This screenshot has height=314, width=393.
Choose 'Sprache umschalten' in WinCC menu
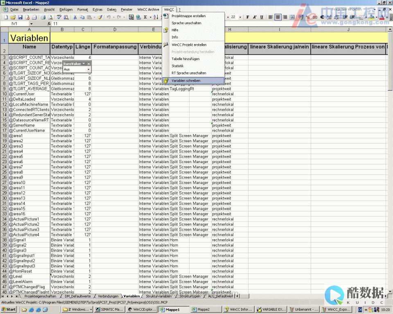coord(193,23)
